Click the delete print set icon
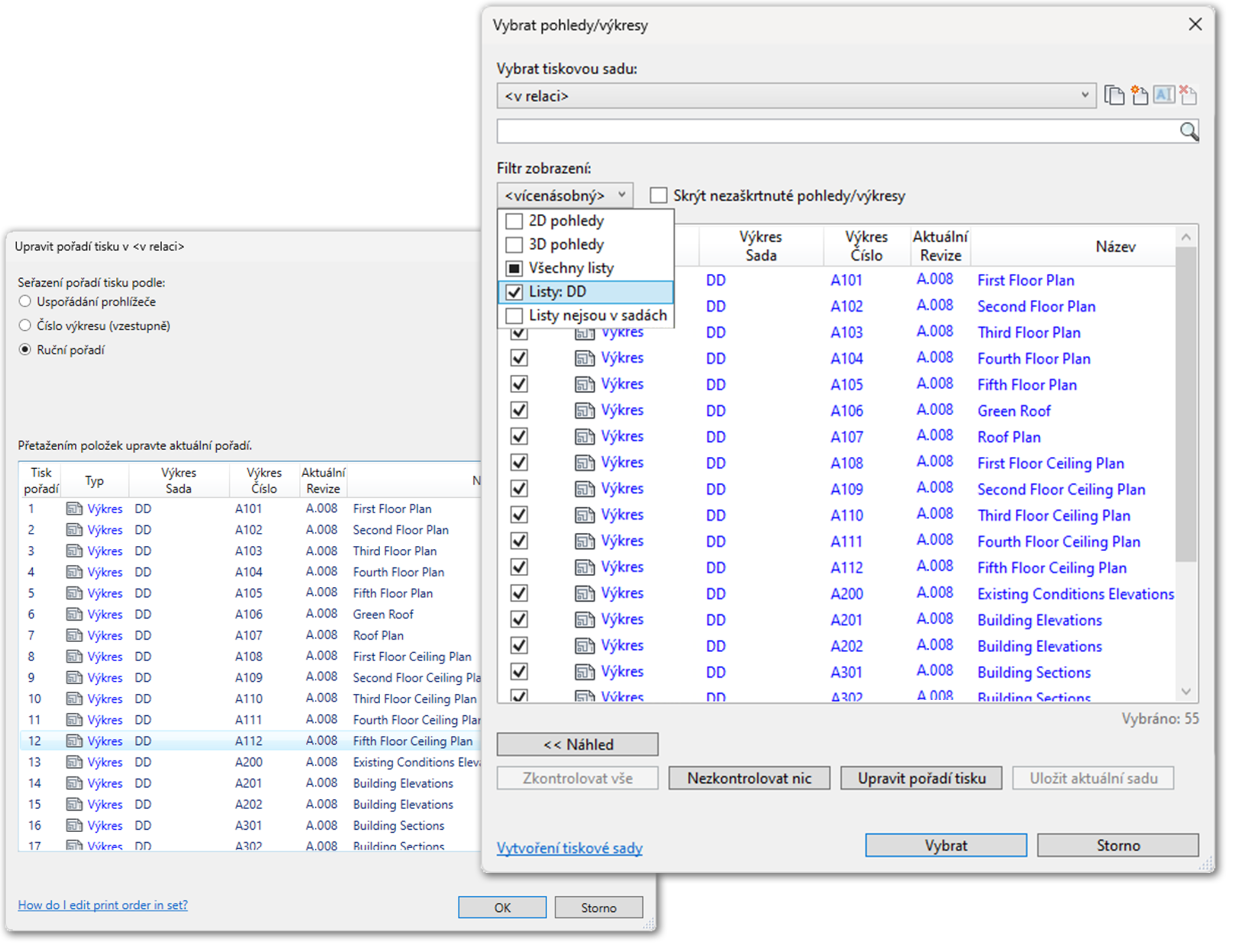The height and width of the screenshot is (948, 1238). click(1188, 95)
